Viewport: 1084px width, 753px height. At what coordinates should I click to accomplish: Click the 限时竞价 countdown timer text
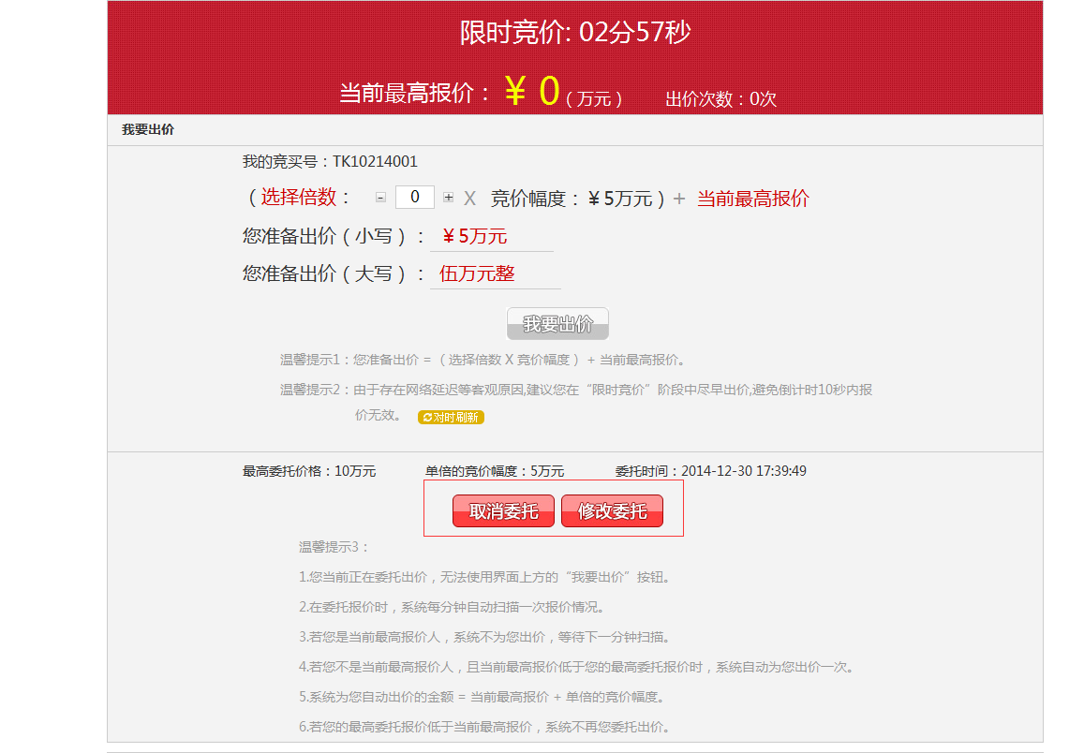574,33
